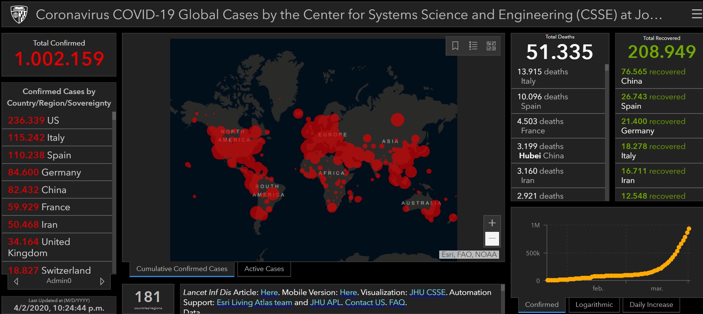Open the hamburger menu at top right

696,14
